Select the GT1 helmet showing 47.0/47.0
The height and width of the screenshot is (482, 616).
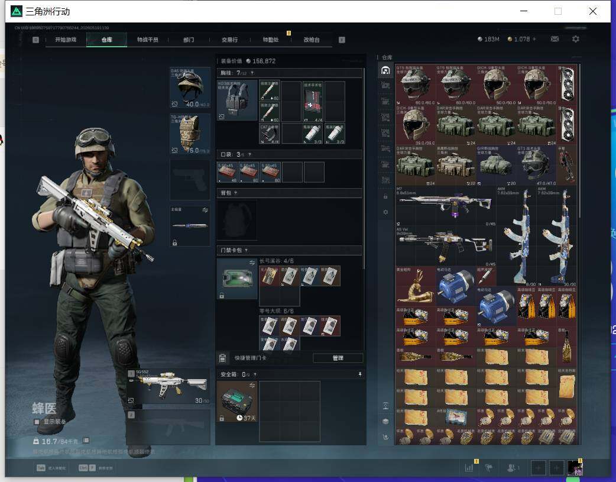coord(537,166)
